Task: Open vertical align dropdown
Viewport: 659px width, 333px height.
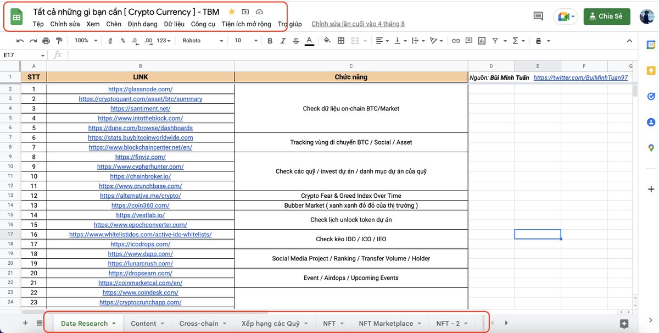Action: click(400, 41)
